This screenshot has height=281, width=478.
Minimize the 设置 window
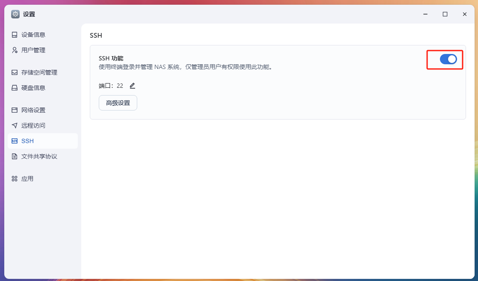(425, 14)
